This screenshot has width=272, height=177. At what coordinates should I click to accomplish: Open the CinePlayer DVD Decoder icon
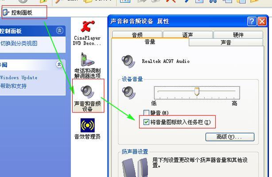point(87,27)
